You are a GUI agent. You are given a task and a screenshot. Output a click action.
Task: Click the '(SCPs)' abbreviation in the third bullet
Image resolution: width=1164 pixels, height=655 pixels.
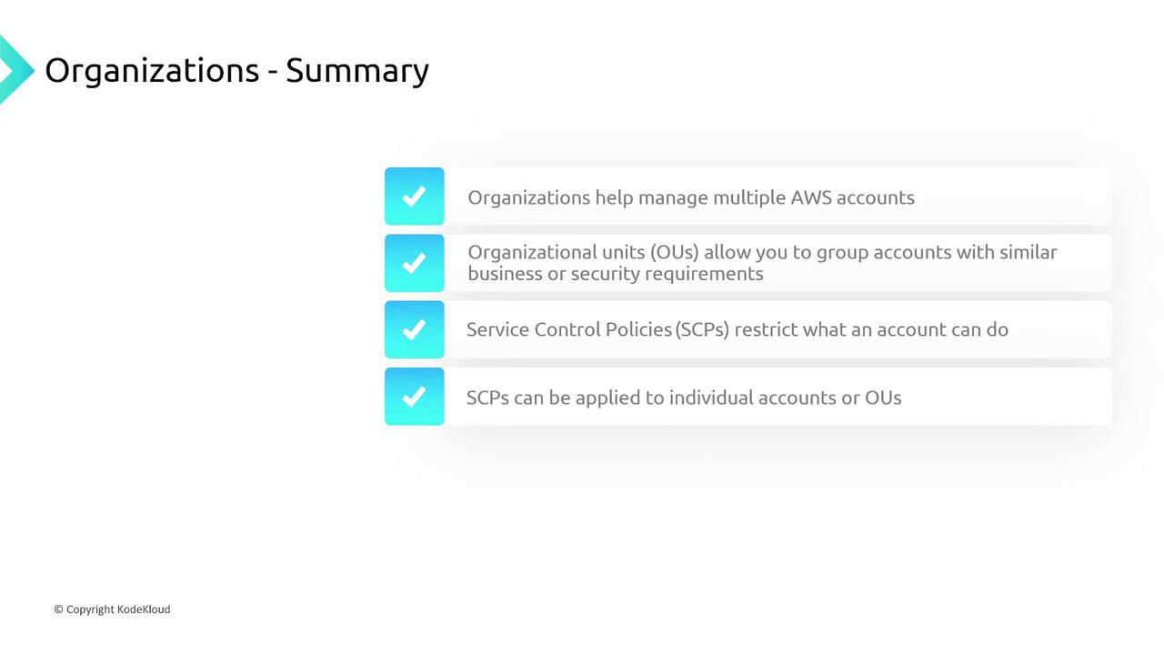pos(702,329)
